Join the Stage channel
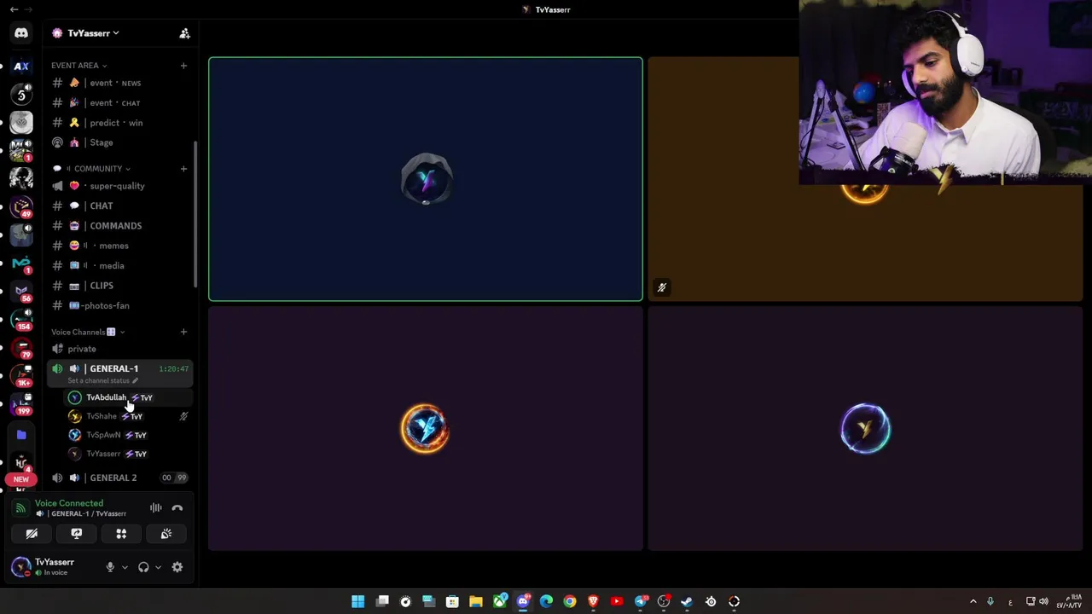Image resolution: width=1092 pixels, height=614 pixels. (x=119, y=142)
